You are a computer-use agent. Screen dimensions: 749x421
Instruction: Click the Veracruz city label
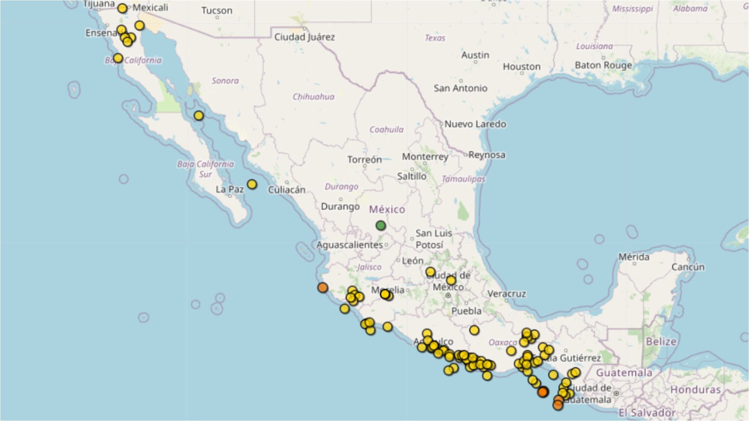[506, 294]
